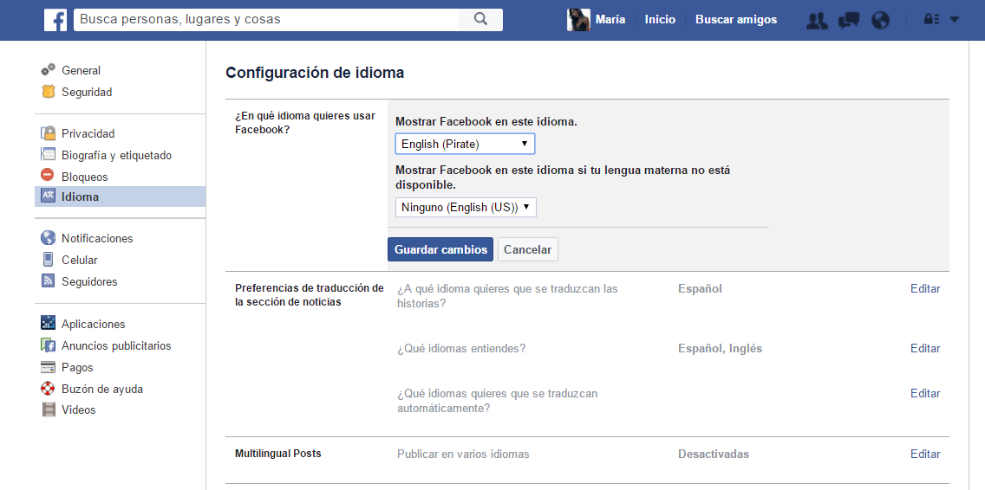Image resolution: width=985 pixels, height=490 pixels.
Task: Open Notificaciones in the sidebar
Action: pos(96,238)
